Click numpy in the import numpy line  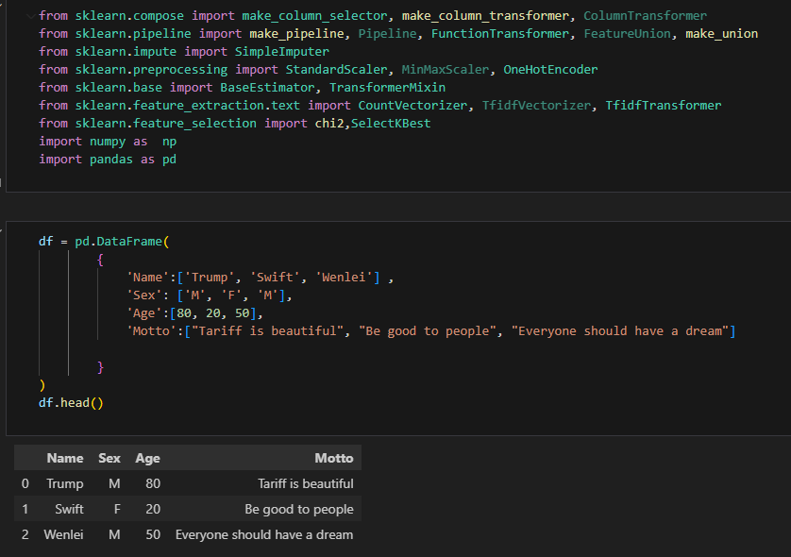[x=108, y=142]
